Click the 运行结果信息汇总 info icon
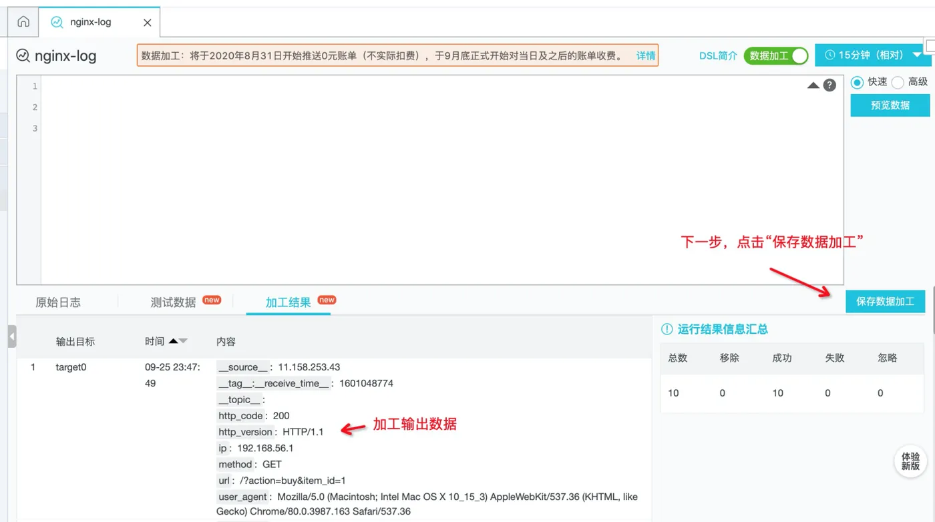Screen dimensions: 935x522 (667, 329)
